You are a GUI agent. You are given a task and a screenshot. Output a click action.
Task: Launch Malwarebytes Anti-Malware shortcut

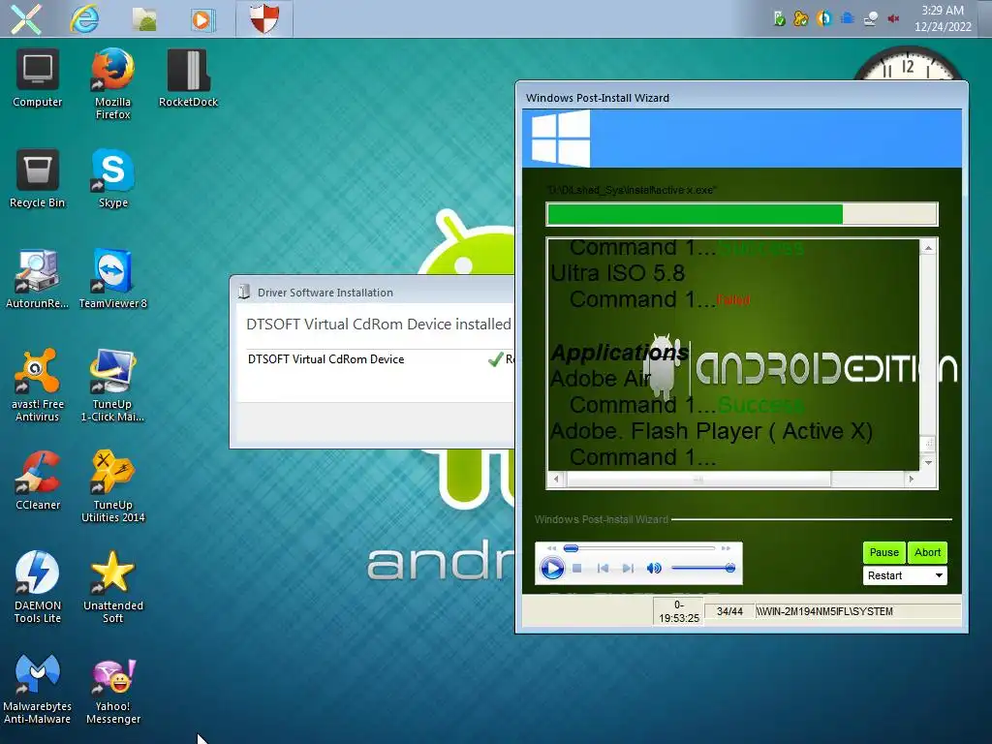click(38, 689)
